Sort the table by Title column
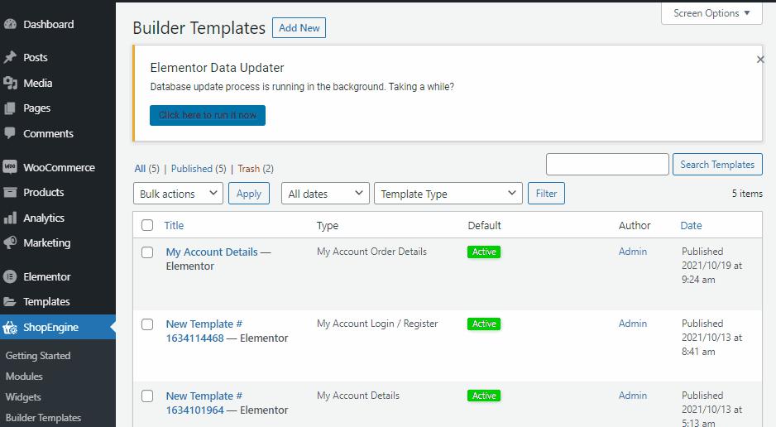The height and width of the screenshot is (427, 776). point(174,226)
